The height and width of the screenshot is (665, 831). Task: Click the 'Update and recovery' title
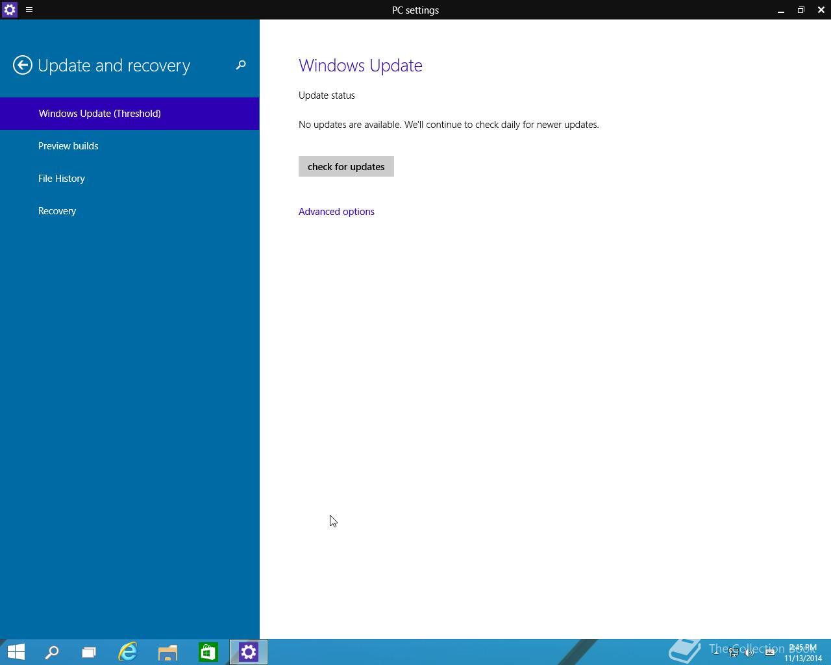tap(114, 66)
